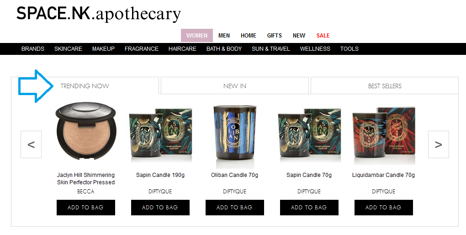Add Jaclyn Hill Skin Perfector to bag

point(85,207)
